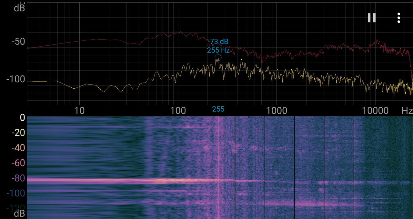This screenshot has height=219, width=413.
Task: Pause the live spectrum analysis
Action: point(372,18)
